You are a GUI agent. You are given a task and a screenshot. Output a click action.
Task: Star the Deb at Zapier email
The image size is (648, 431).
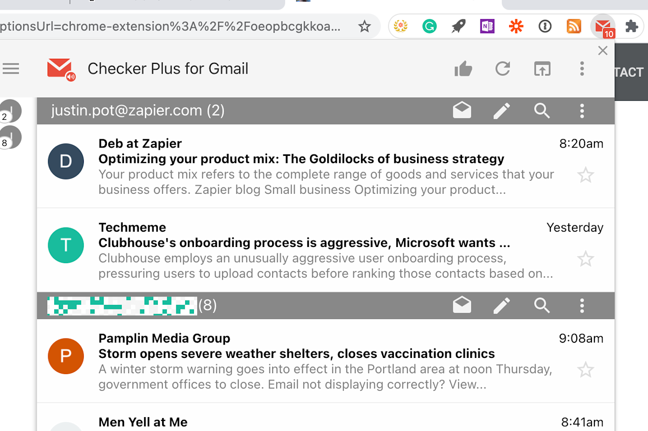click(x=586, y=175)
